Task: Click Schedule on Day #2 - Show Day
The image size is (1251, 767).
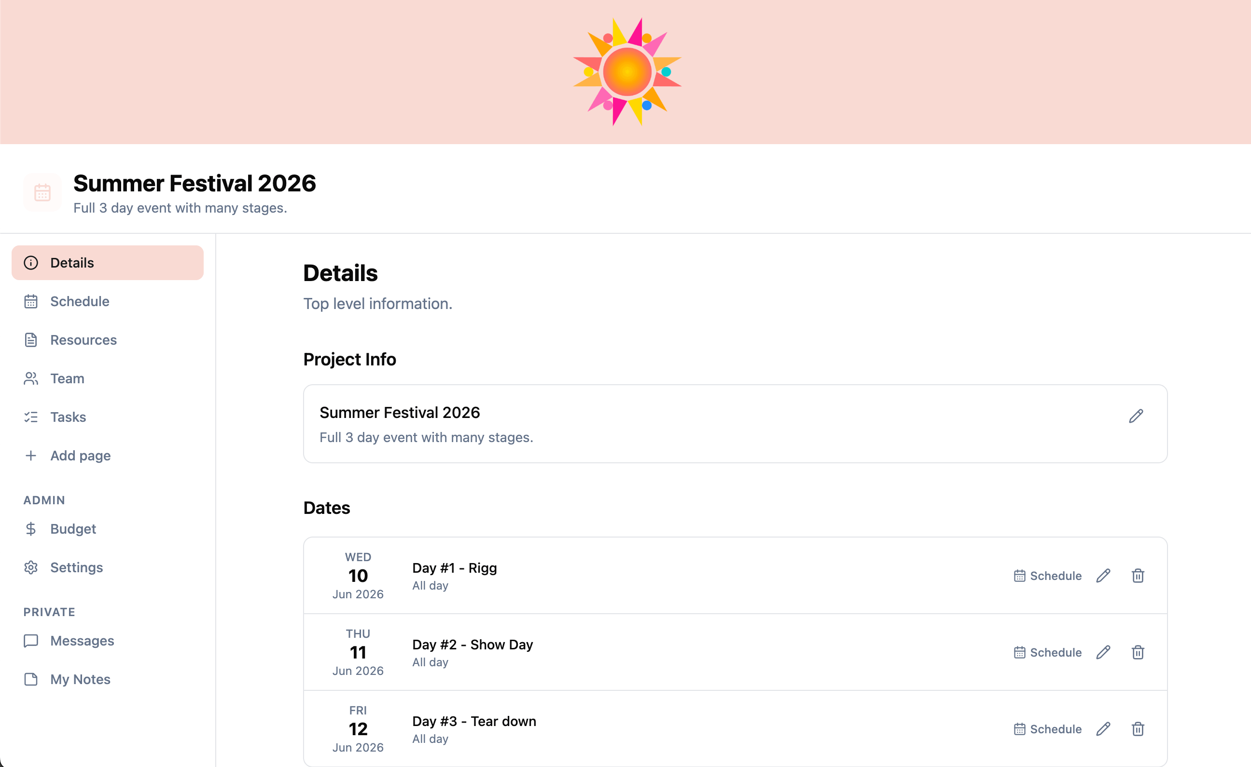Action: click(1047, 652)
